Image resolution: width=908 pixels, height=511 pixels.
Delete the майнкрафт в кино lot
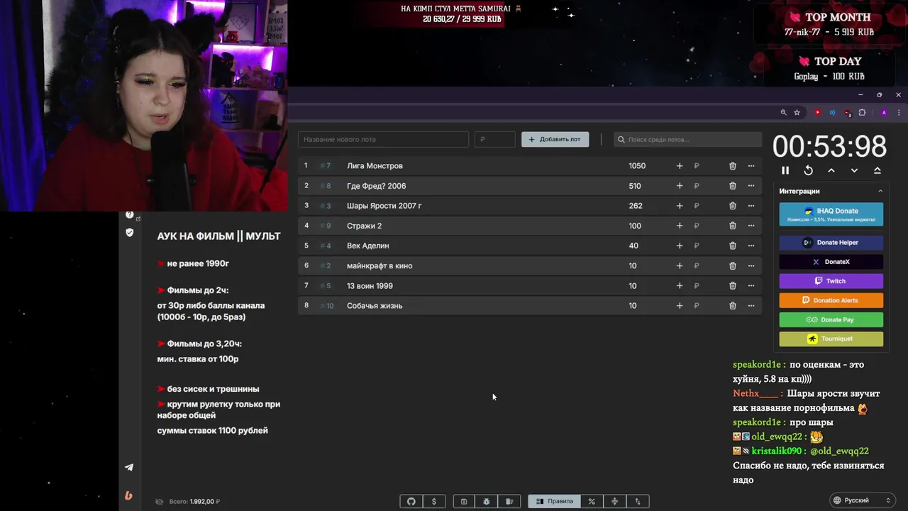733,265
